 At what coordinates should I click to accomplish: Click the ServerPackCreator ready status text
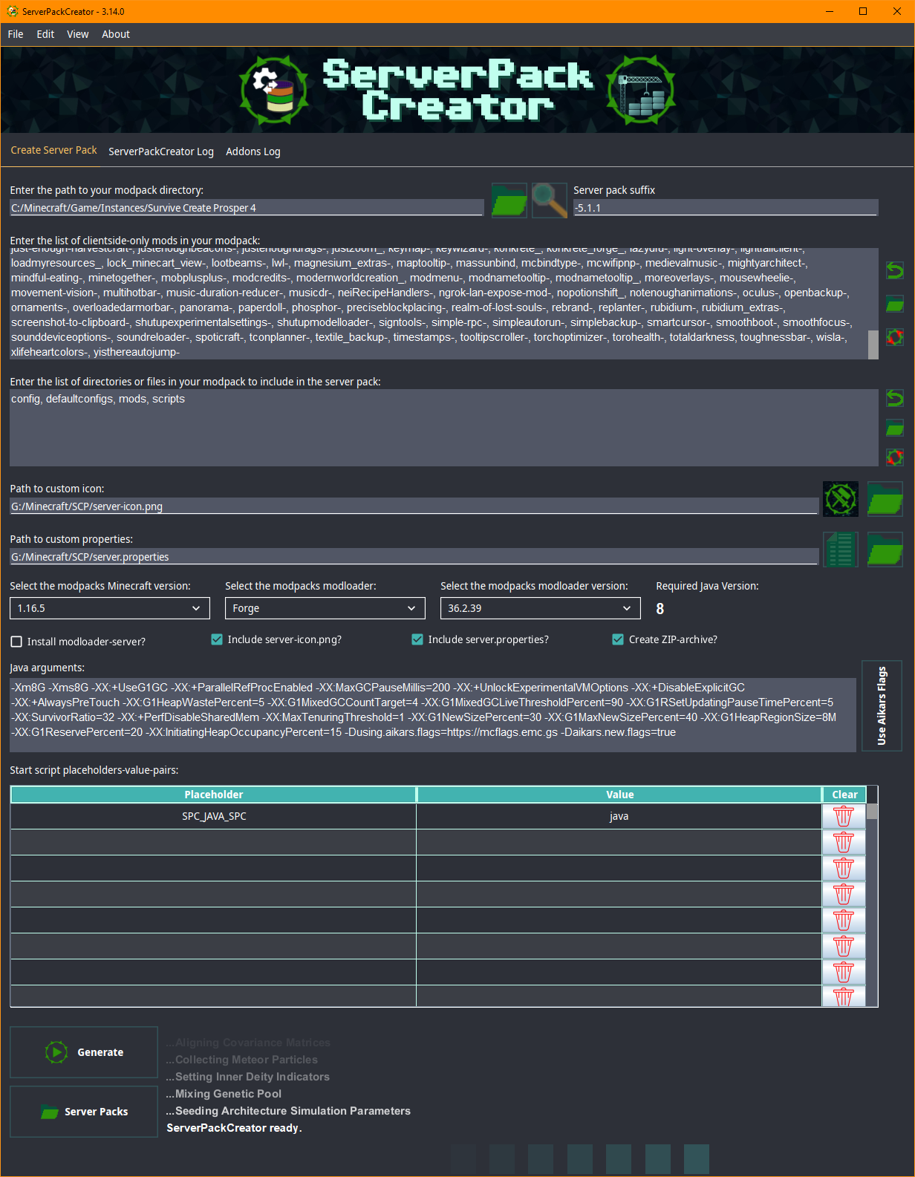[x=234, y=1128]
